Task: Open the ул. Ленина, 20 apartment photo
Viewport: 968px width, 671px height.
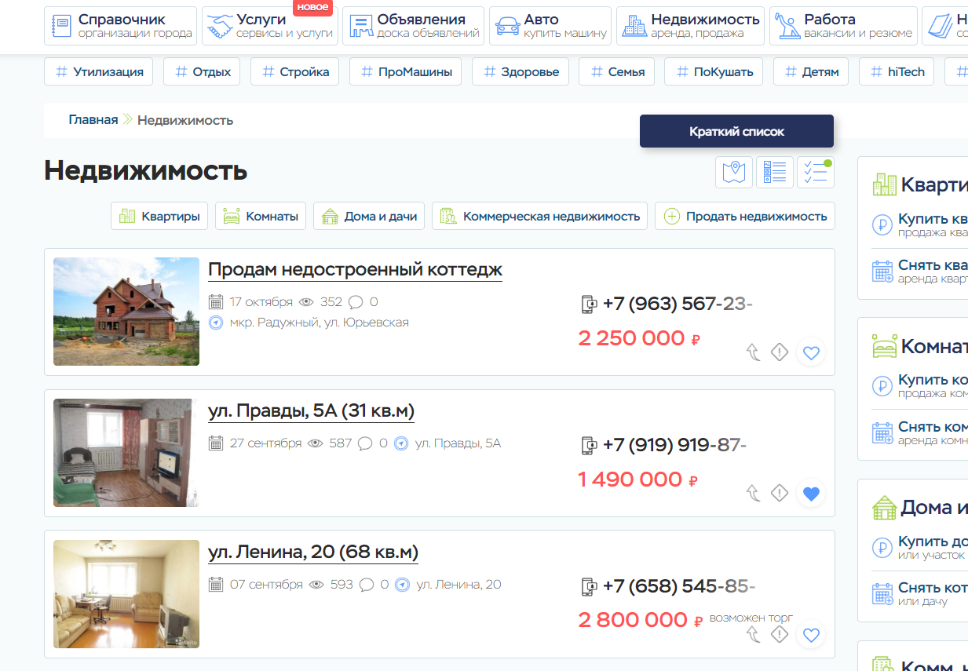Action: pyautogui.click(x=126, y=594)
